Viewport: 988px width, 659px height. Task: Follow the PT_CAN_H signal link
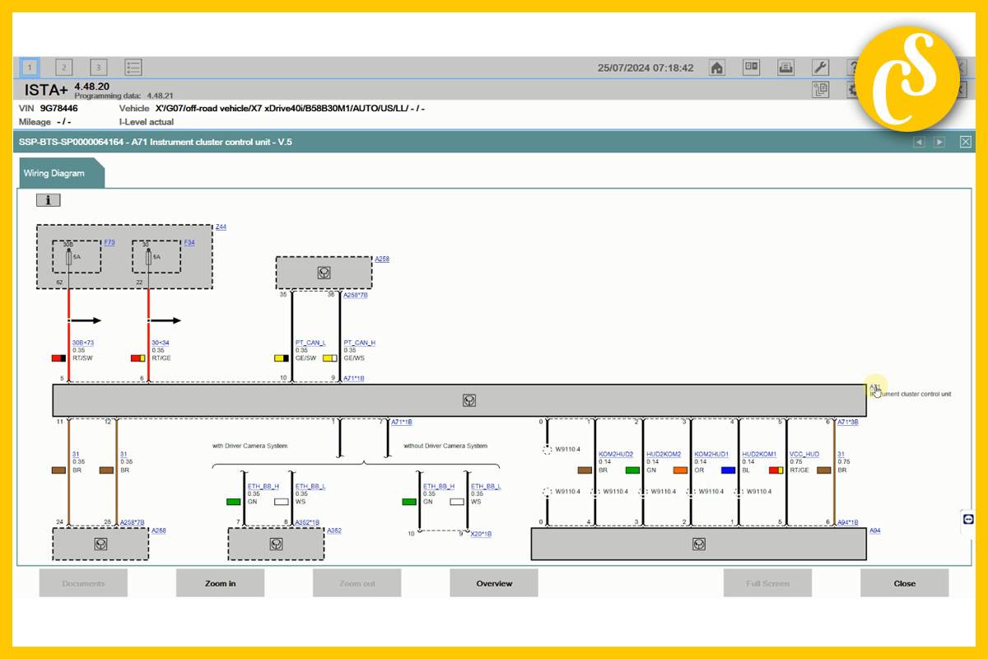pyautogui.click(x=359, y=343)
